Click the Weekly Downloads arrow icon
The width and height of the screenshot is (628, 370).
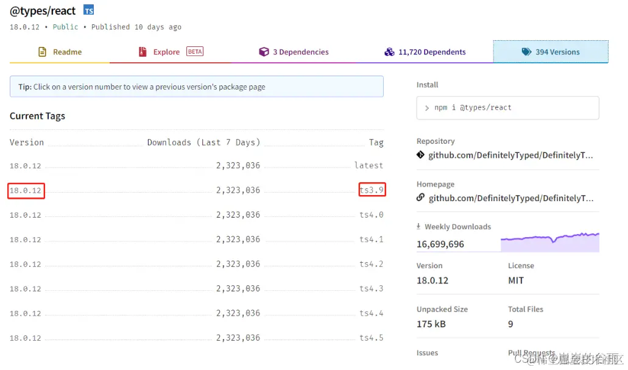point(418,227)
